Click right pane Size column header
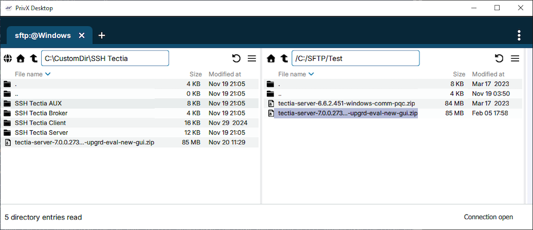This screenshot has width=533, height=230. (459, 74)
